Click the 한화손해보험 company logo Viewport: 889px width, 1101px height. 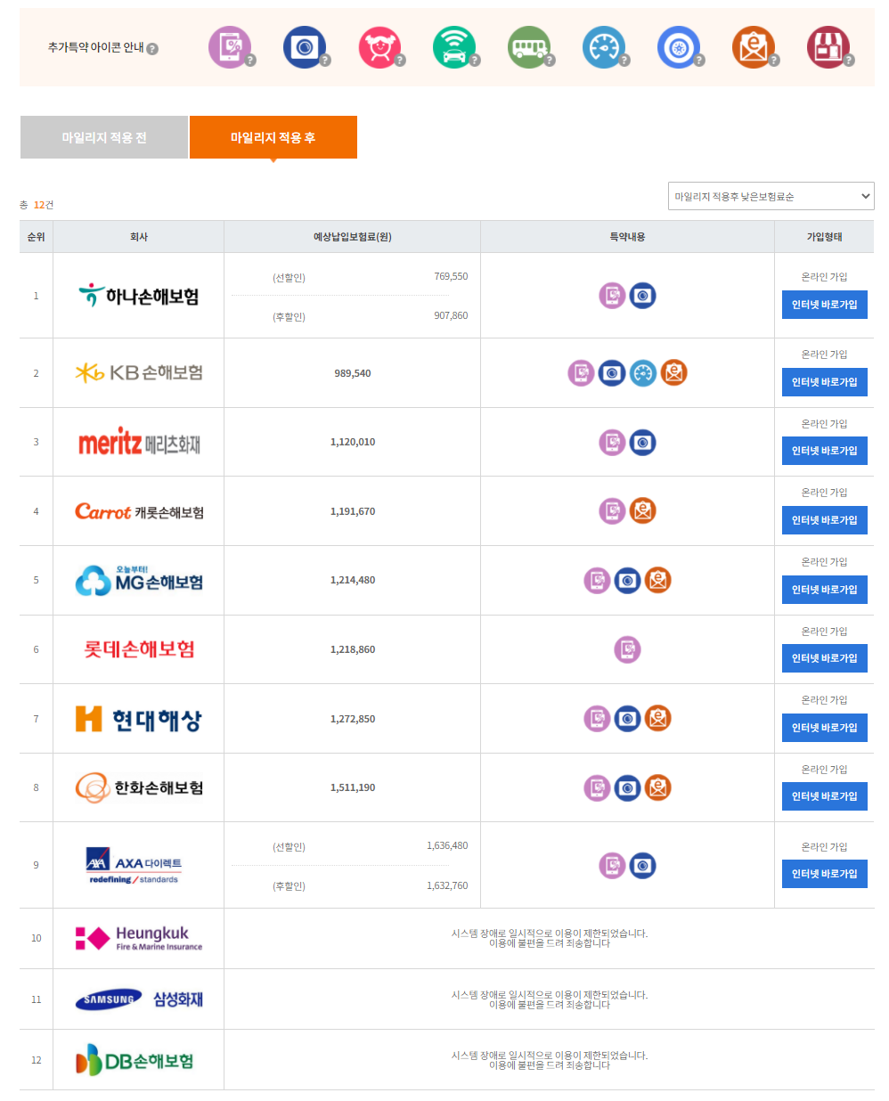[139, 787]
